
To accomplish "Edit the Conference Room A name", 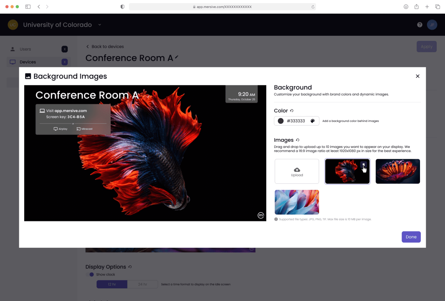I will click(177, 58).
